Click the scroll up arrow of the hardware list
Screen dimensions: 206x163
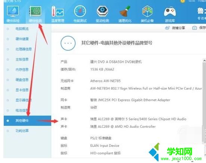pyautogui.click(x=204, y=61)
